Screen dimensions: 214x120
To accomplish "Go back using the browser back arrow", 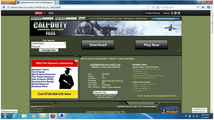I will point(4,7).
